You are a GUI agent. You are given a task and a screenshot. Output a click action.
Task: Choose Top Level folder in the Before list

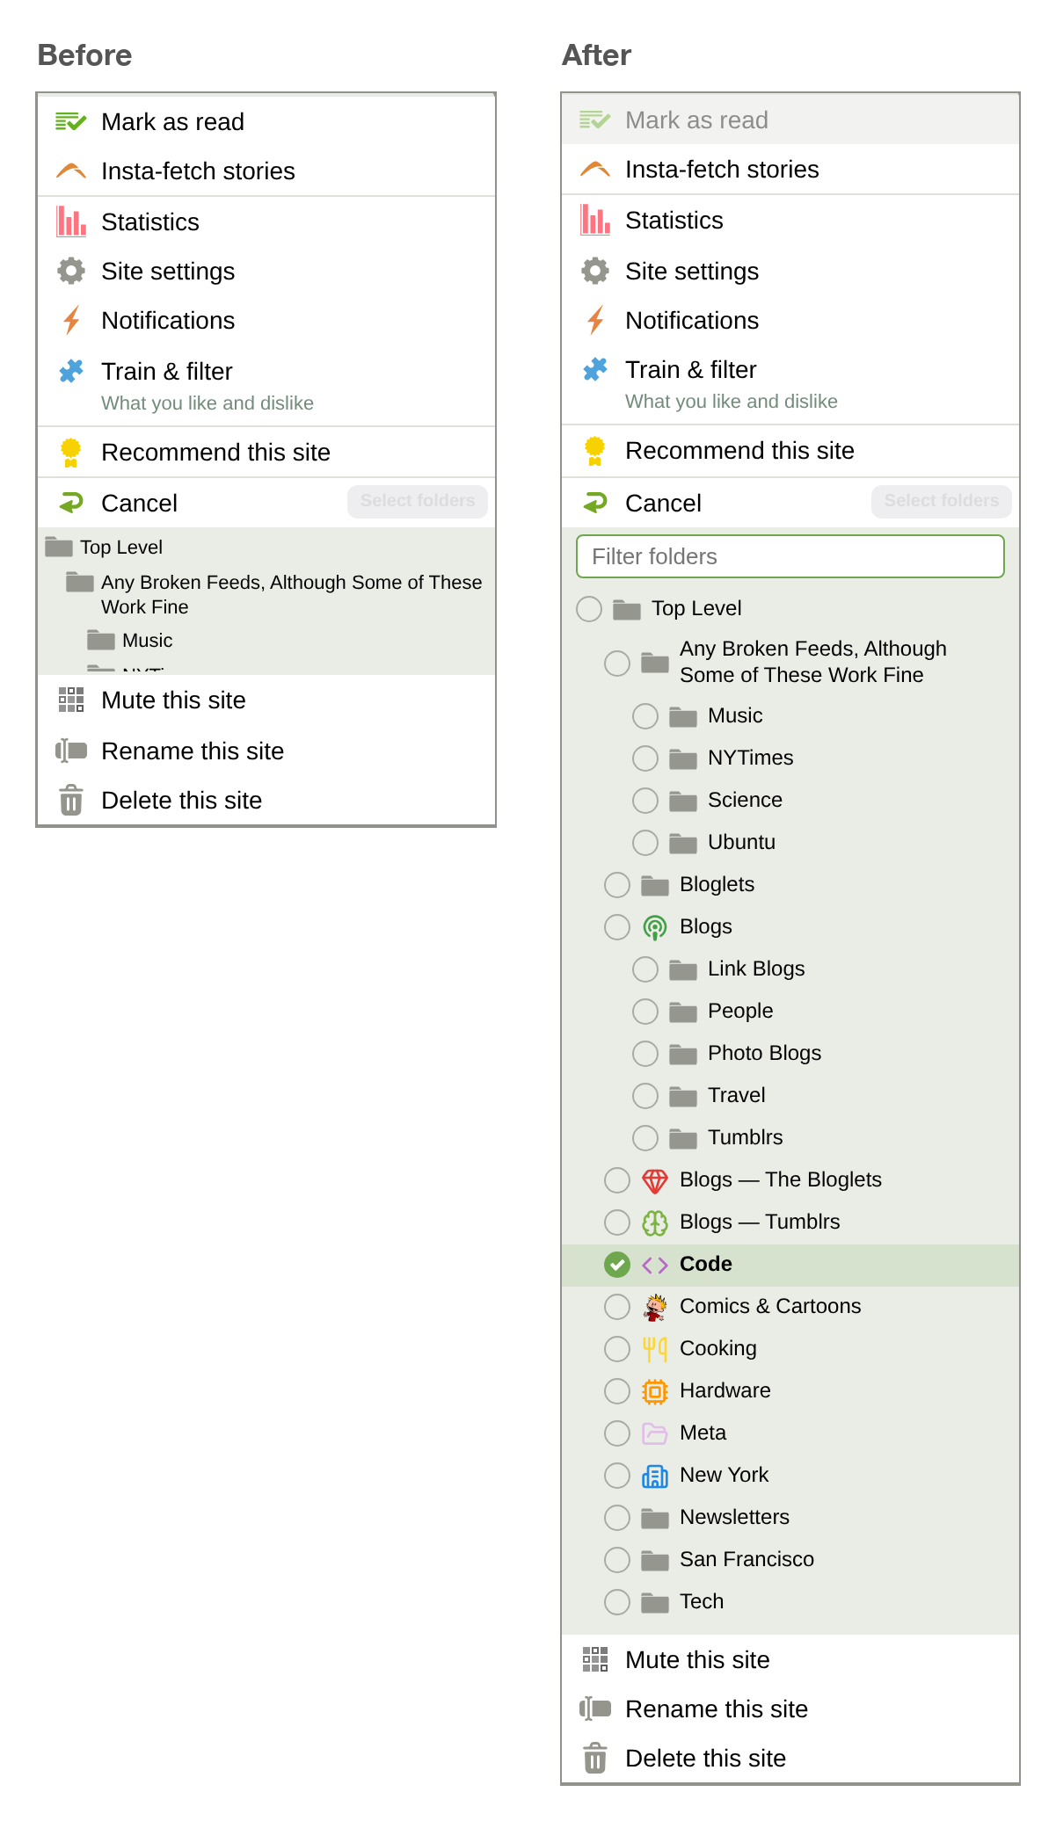(x=266, y=548)
